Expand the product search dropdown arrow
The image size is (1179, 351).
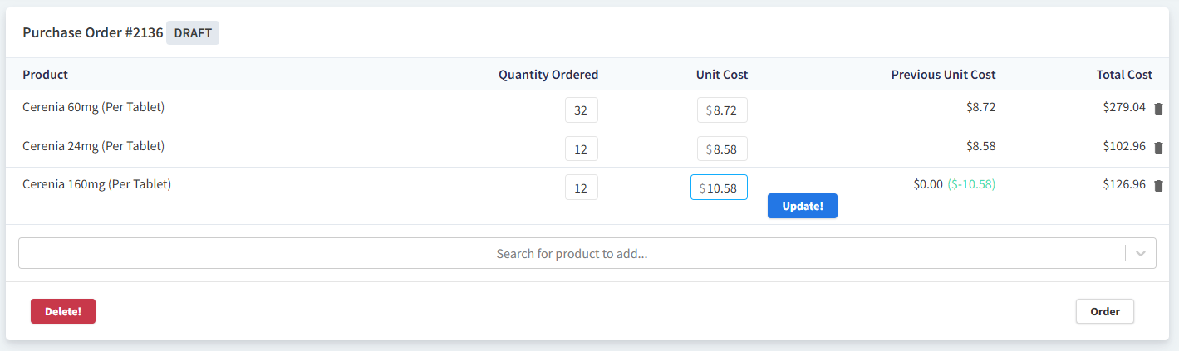point(1140,254)
